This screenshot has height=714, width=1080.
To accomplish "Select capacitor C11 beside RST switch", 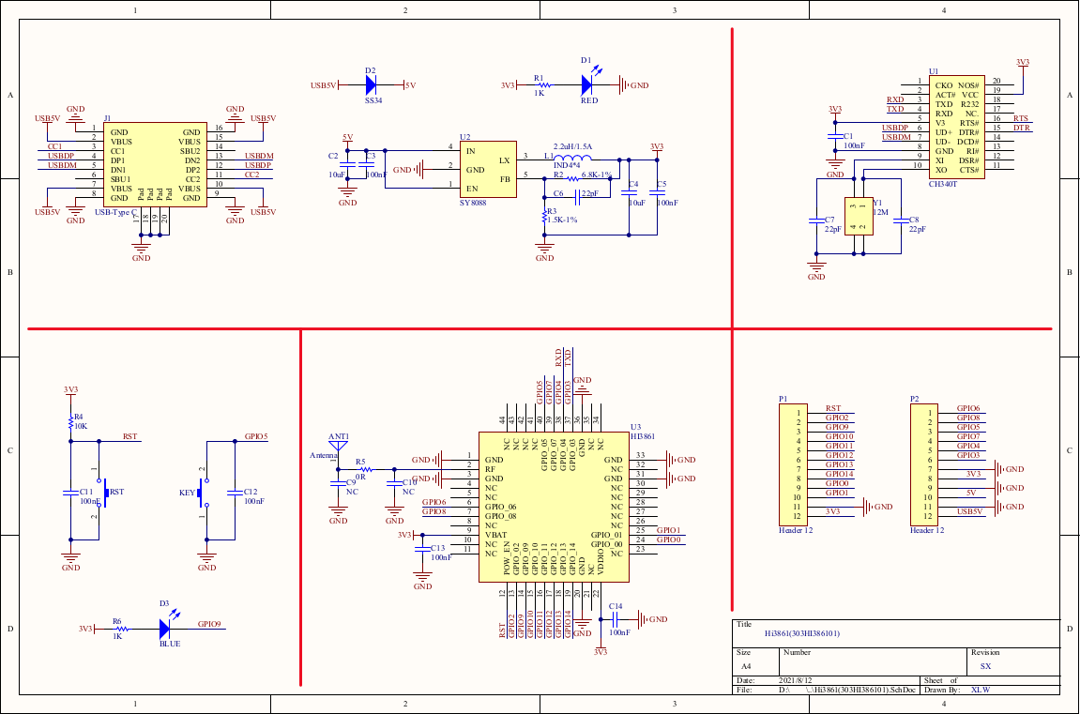I will [70, 493].
